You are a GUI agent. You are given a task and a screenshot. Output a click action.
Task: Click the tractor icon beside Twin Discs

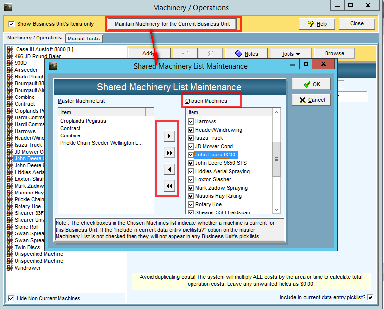tap(10, 247)
